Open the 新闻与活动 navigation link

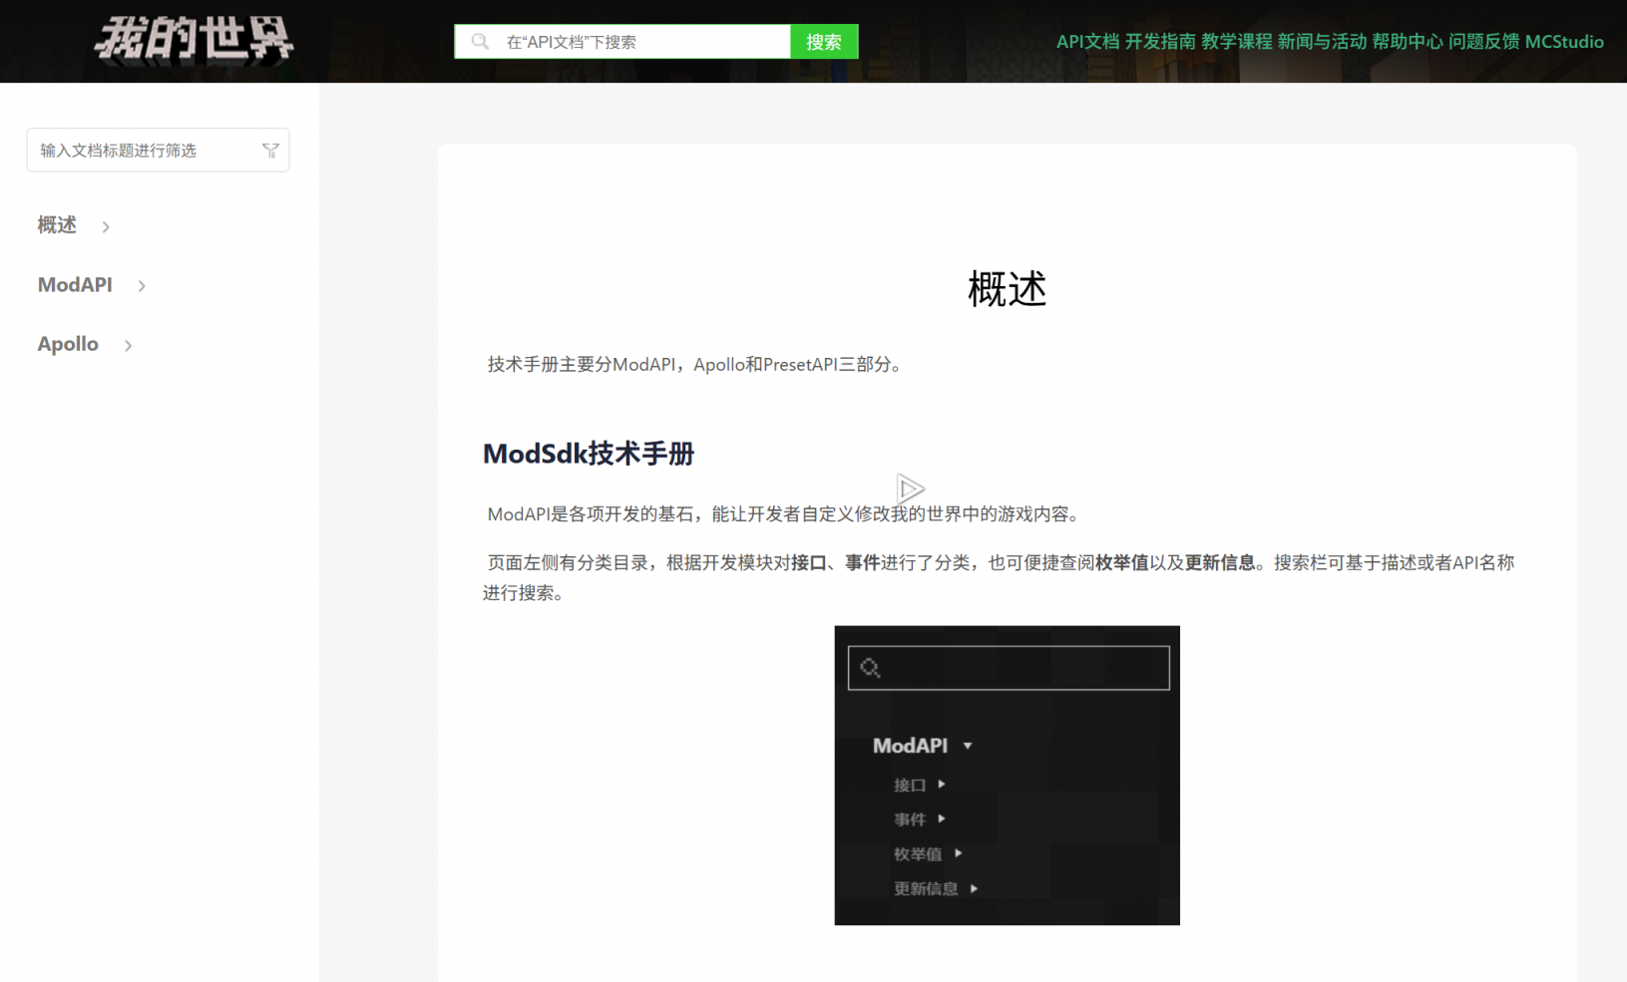click(1322, 41)
